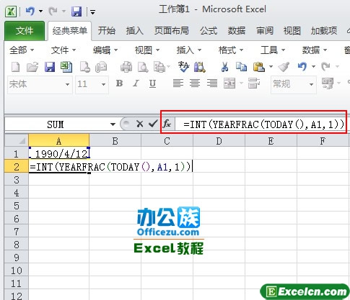
Task: Open the 全部 classic menu
Action: tap(22, 50)
